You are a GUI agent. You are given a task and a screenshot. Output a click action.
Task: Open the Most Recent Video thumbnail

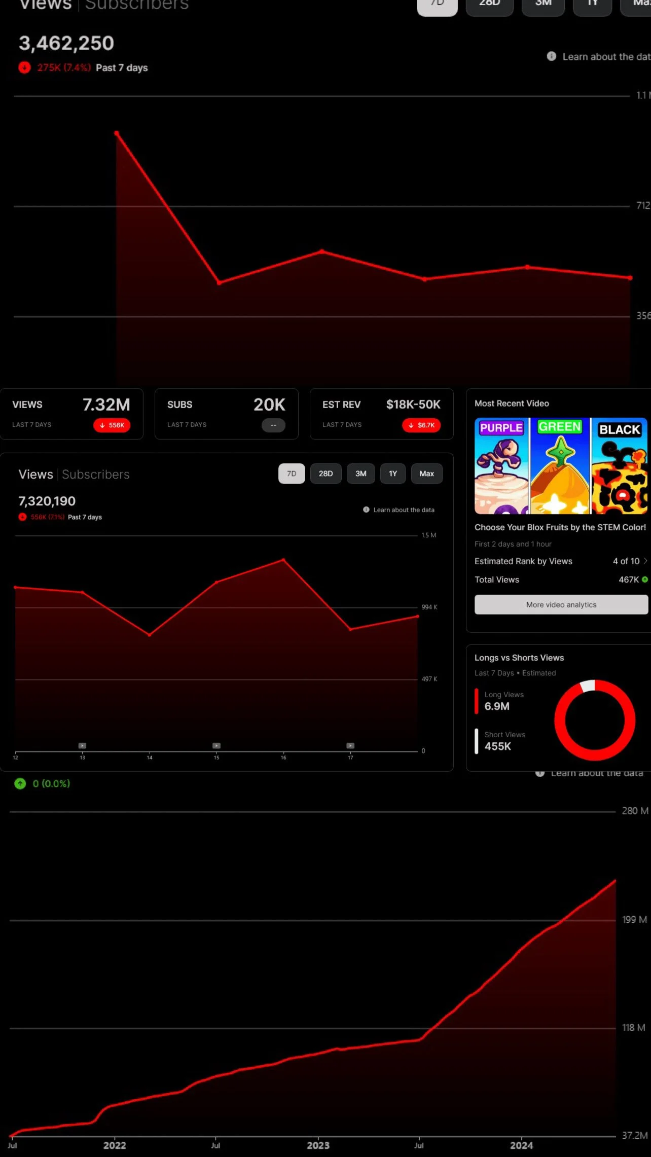tap(561, 466)
